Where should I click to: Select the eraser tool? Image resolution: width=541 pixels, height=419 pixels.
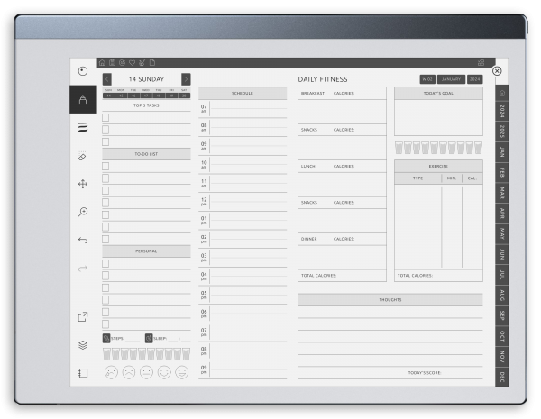click(83, 156)
